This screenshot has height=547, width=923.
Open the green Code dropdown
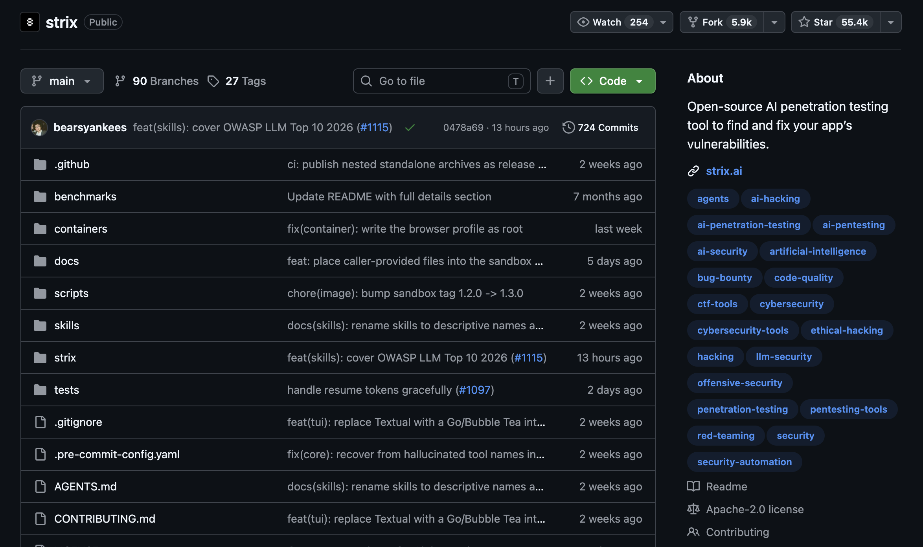tap(612, 81)
